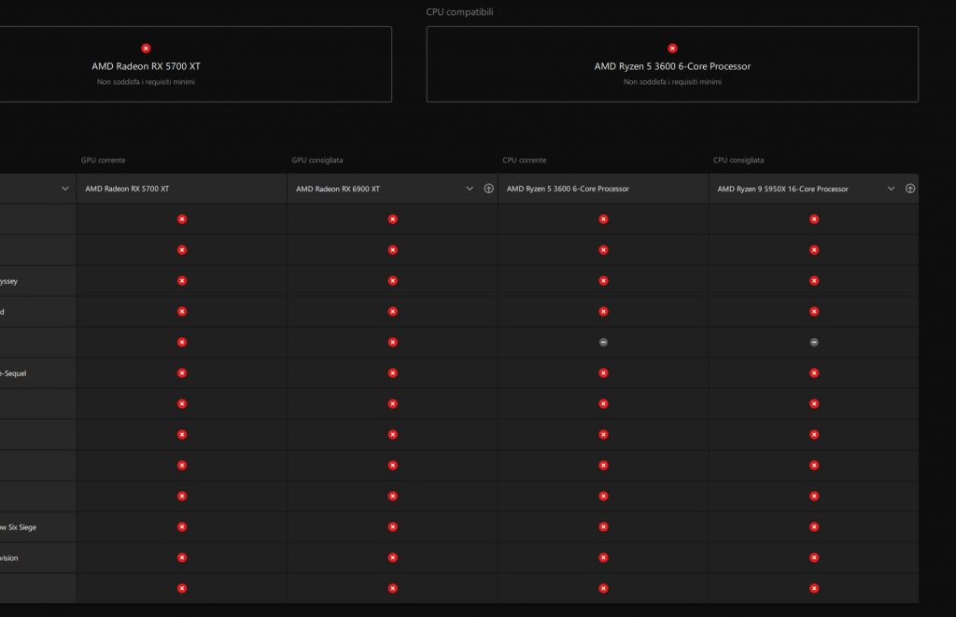Click the row label ending in 'Six Siege'
956x617 pixels.
(x=19, y=527)
